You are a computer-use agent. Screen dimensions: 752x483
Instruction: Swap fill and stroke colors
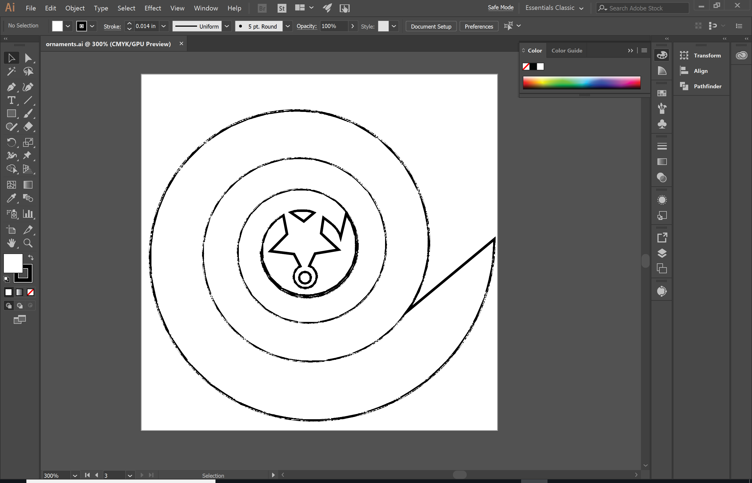tap(31, 258)
